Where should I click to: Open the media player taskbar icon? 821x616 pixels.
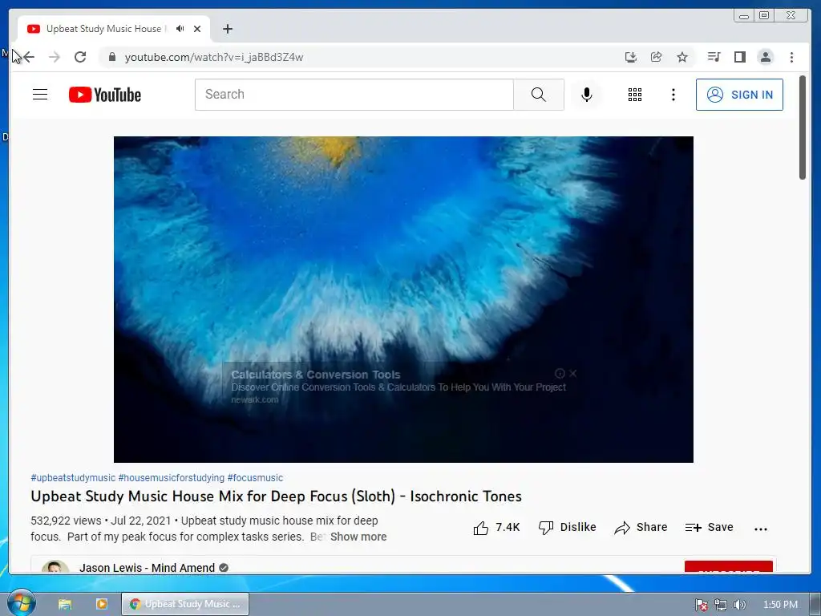(x=101, y=604)
